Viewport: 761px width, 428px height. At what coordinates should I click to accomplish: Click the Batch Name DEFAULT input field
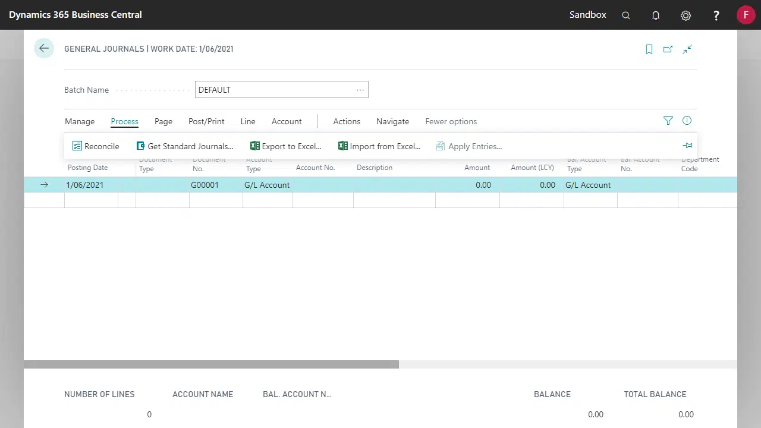(x=273, y=90)
